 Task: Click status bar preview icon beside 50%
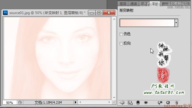click(20, 102)
